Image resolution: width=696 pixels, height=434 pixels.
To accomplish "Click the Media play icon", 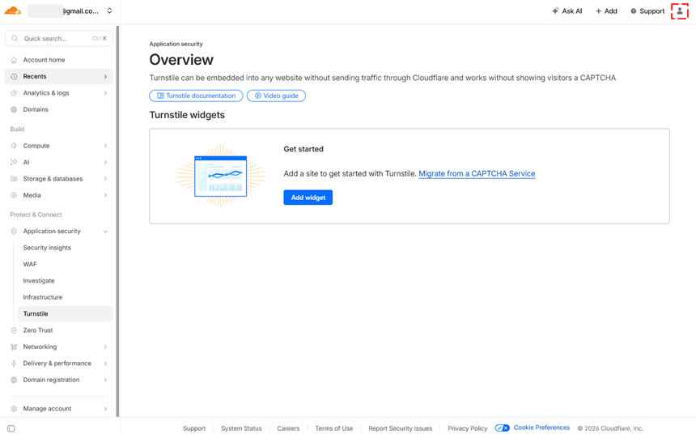I will click(x=14, y=195).
